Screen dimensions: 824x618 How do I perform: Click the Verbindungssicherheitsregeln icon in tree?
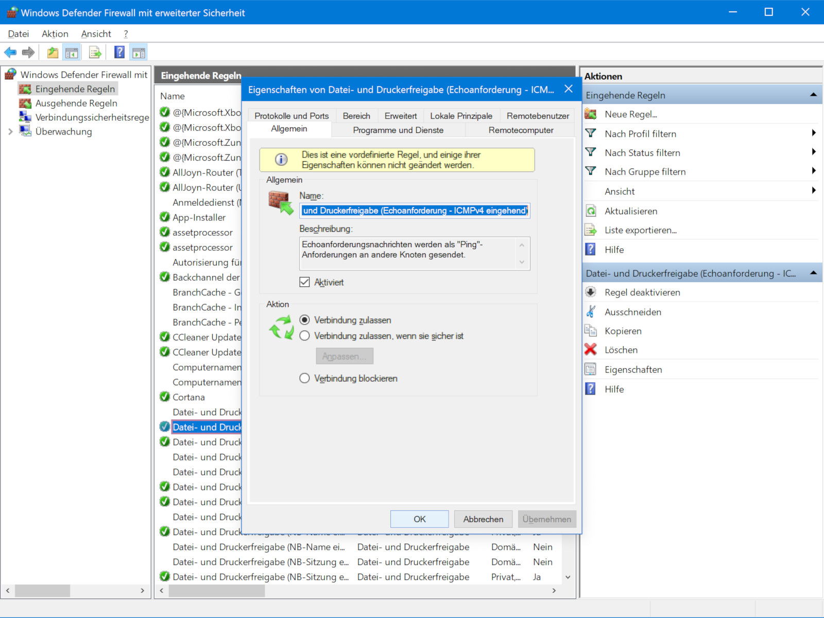[25, 117]
